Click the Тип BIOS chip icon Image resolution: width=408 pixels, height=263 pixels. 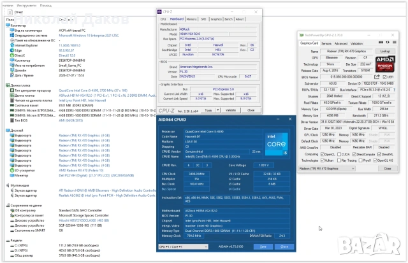(x=11, y=120)
